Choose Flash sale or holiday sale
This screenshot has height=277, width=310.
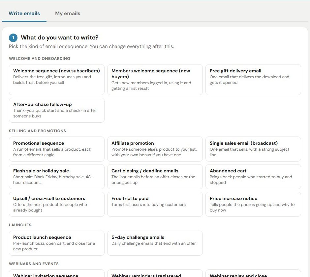(x=56, y=177)
